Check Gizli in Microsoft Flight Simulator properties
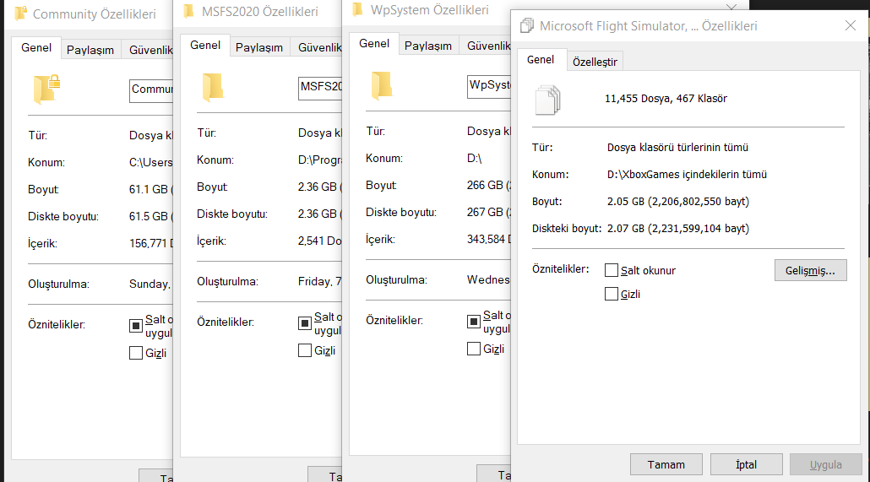The height and width of the screenshot is (482, 870). coord(612,294)
